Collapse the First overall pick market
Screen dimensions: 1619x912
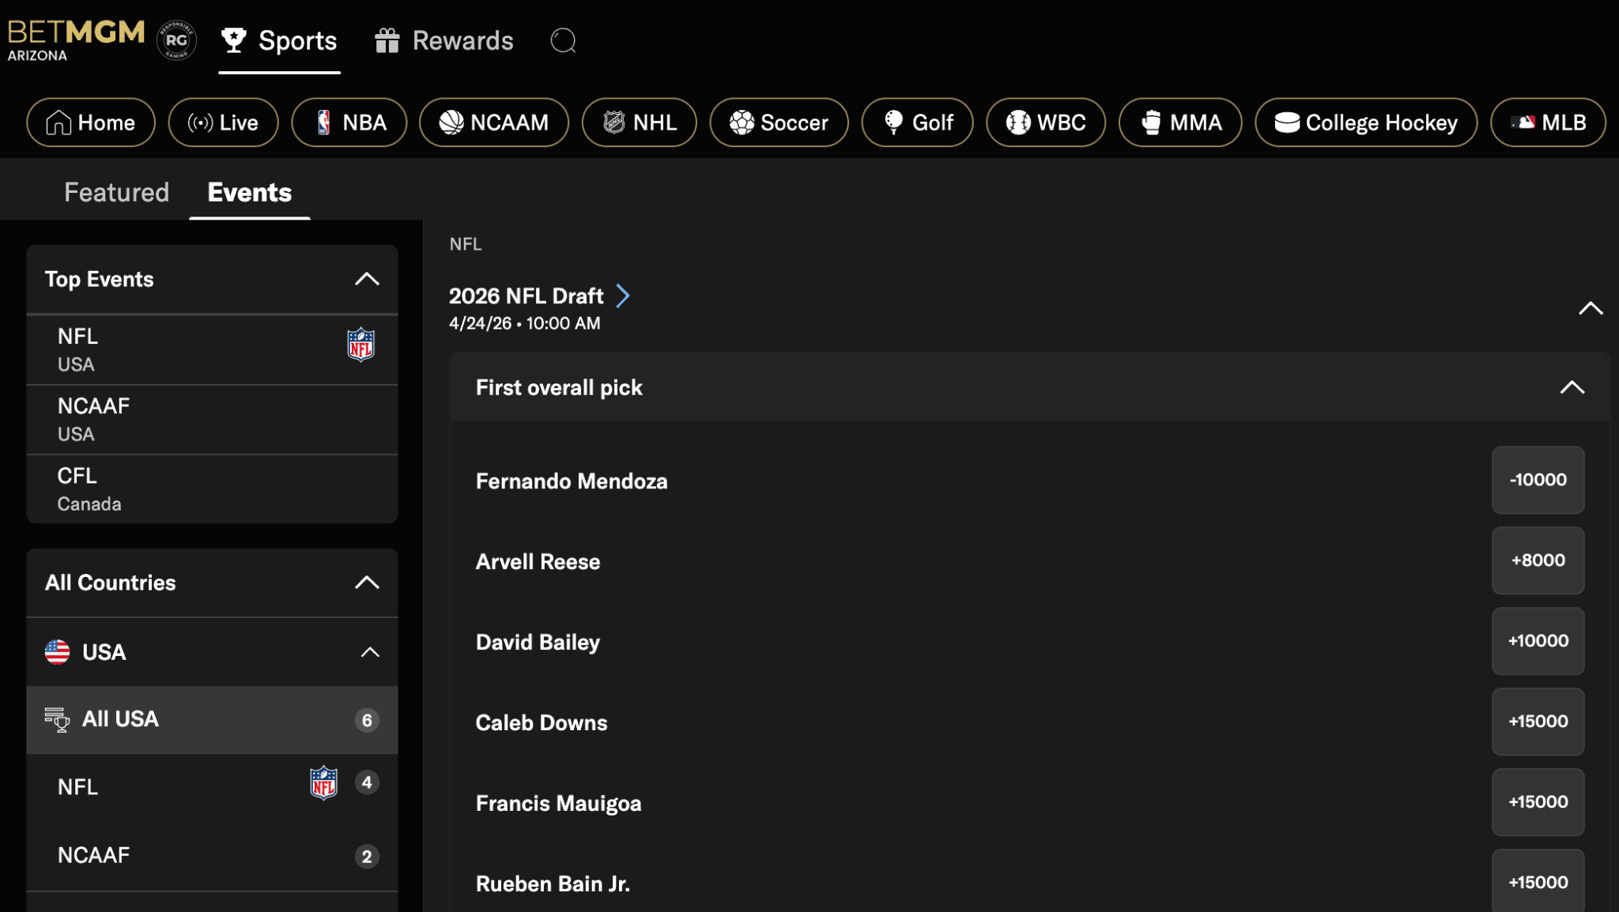click(1572, 387)
